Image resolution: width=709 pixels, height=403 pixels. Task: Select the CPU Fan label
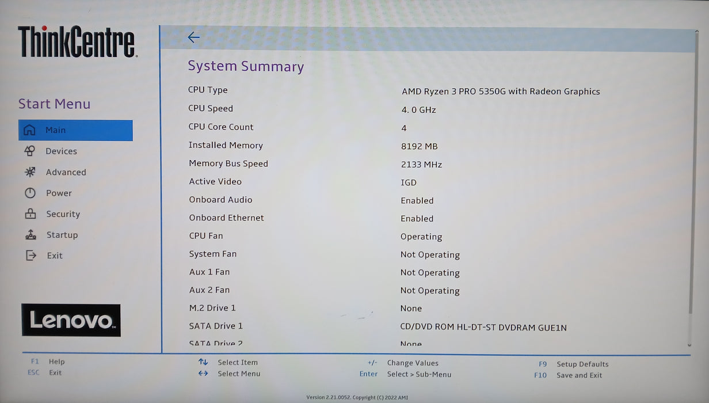(206, 235)
